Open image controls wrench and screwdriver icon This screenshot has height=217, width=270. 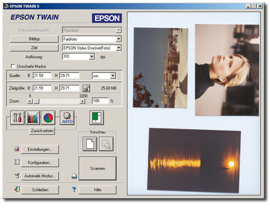pyautogui.click(x=17, y=118)
